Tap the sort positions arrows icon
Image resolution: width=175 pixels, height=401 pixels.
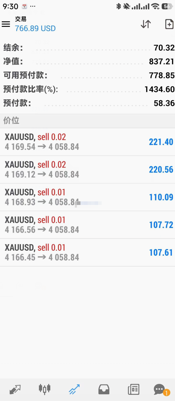click(146, 24)
